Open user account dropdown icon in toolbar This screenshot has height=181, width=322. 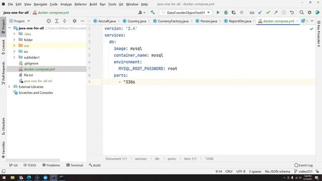coord(142,13)
